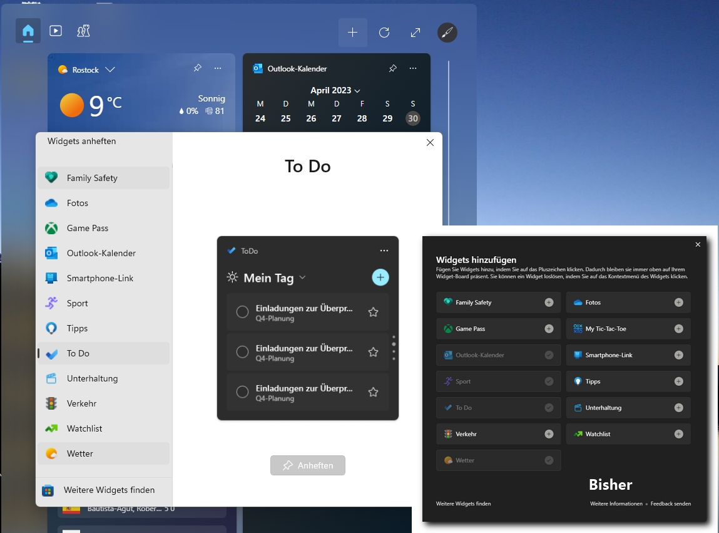Select Fotos in the Widgets anheften list
This screenshot has height=533, width=719.
[x=104, y=203]
